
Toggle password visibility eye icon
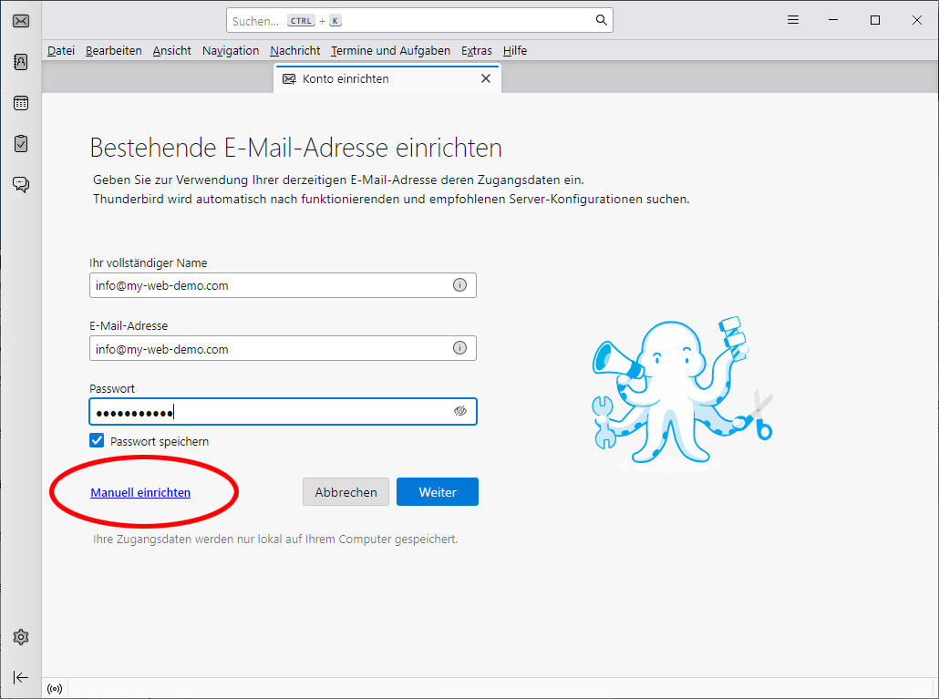(459, 410)
